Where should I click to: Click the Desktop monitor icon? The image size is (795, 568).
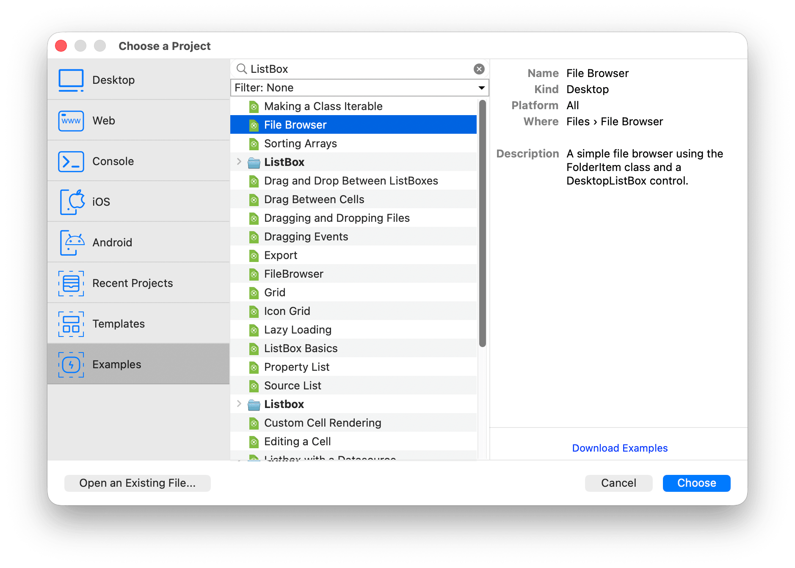pos(71,80)
